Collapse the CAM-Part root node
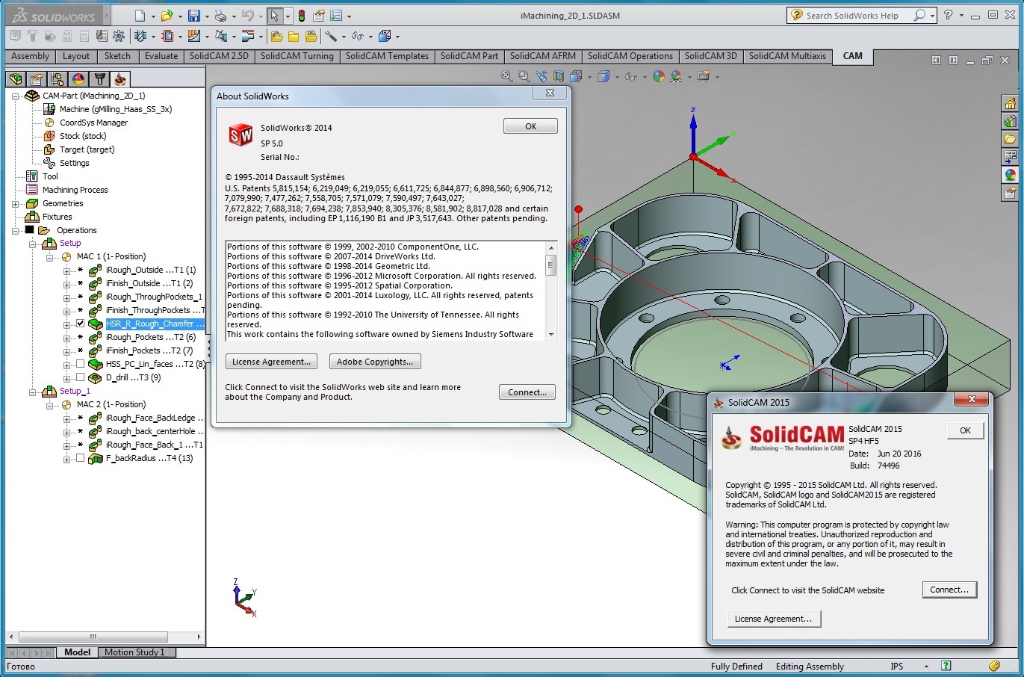1024x677 pixels. 15,96
